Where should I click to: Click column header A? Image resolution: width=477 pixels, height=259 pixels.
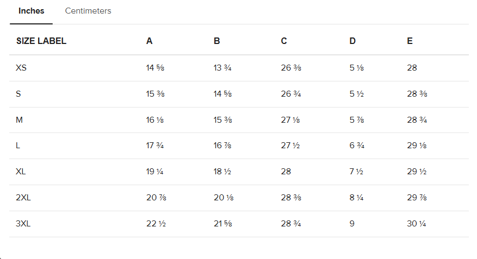pyautogui.click(x=149, y=41)
